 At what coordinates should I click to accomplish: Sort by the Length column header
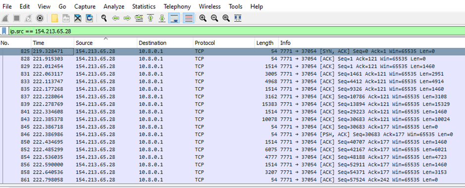pos(267,43)
